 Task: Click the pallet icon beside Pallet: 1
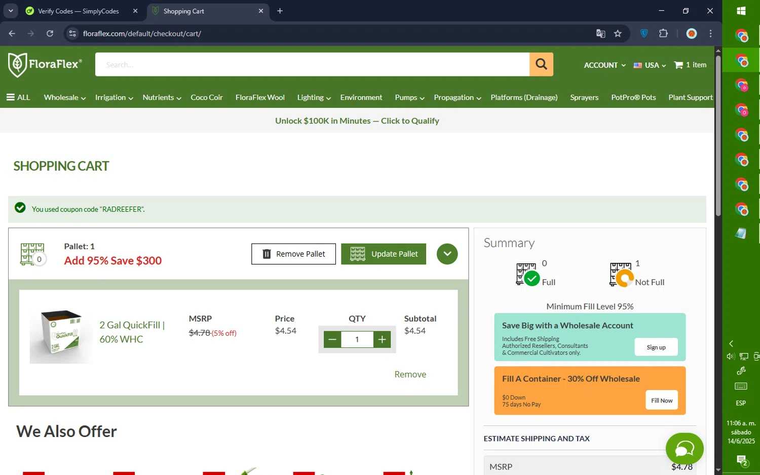click(x=33, y=254)
